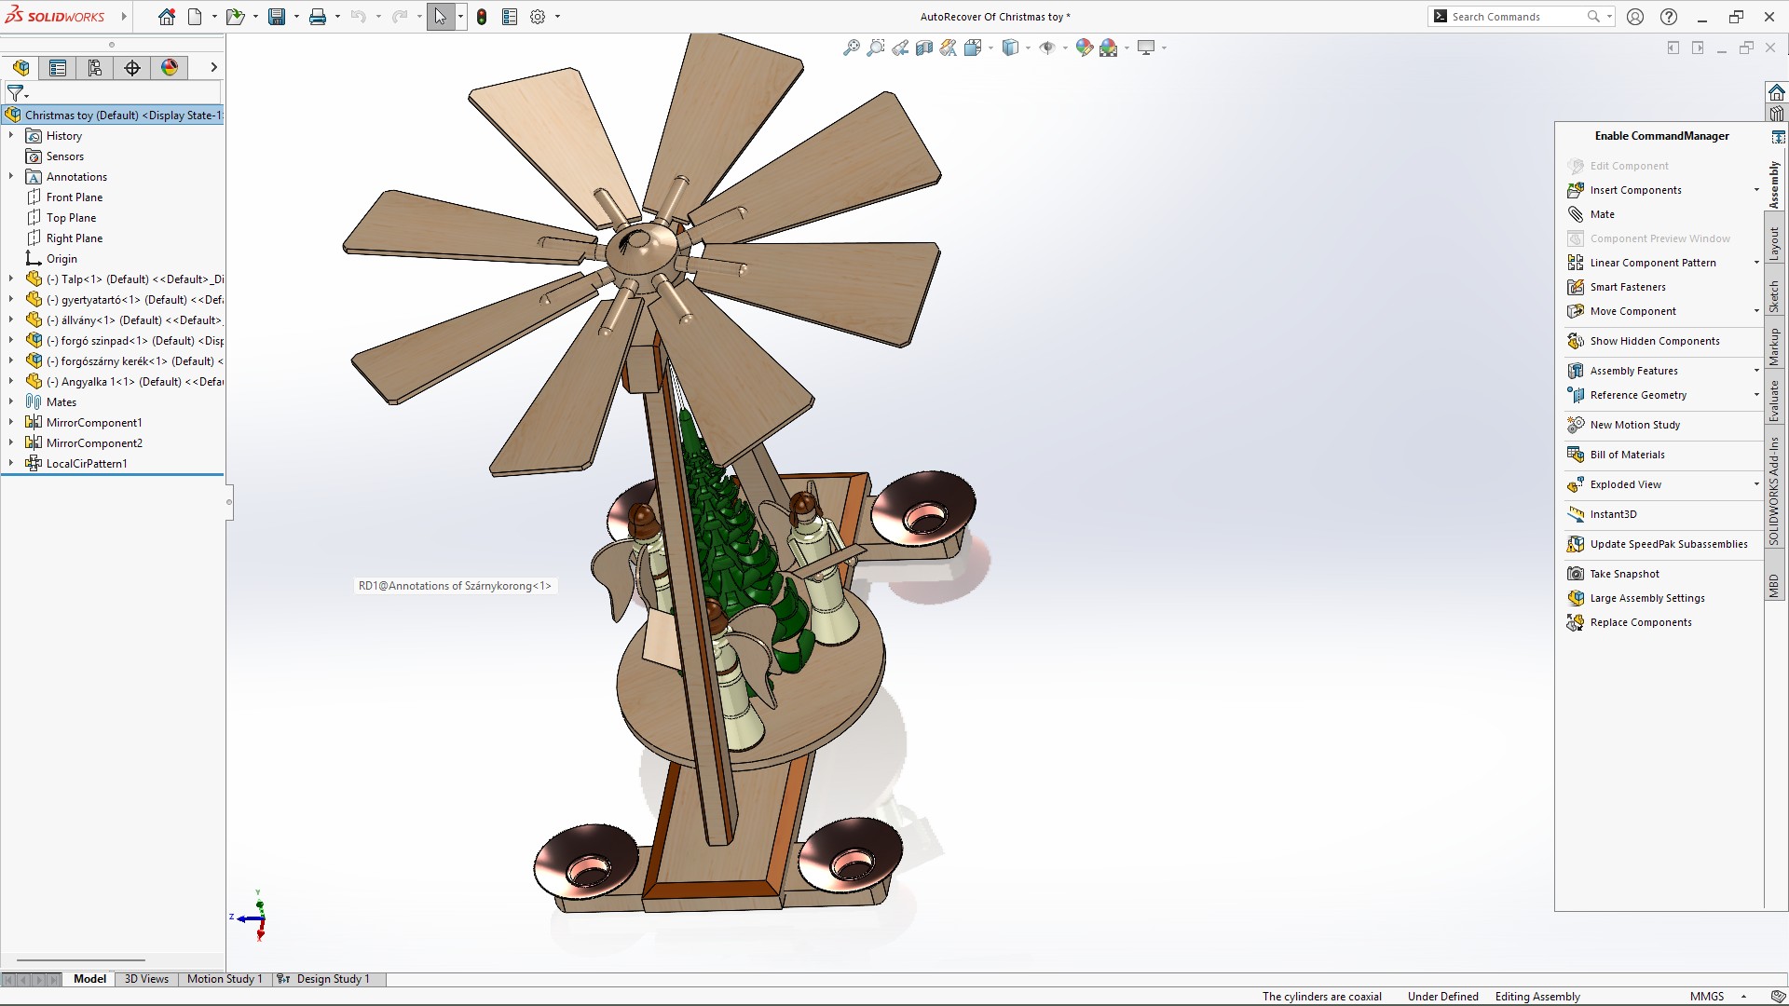Click the Home icon in top toolbar
Image resolution: width=1789 pixels, height=1006 pixels.
tap(166, 17)
